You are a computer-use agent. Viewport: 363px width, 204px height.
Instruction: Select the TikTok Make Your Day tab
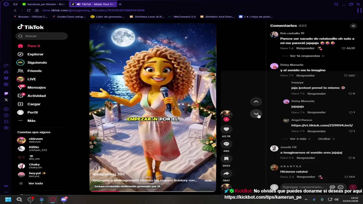coord(93,4)
